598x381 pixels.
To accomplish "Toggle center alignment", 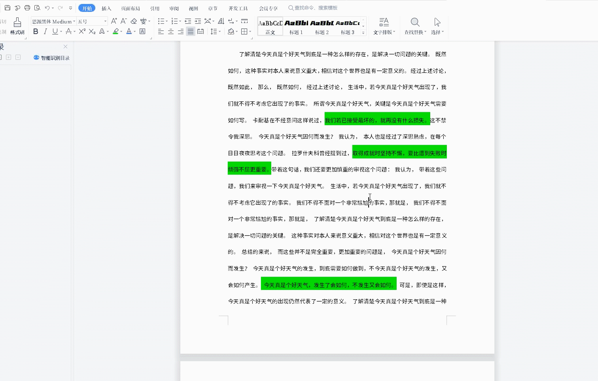I will point(171,31).
